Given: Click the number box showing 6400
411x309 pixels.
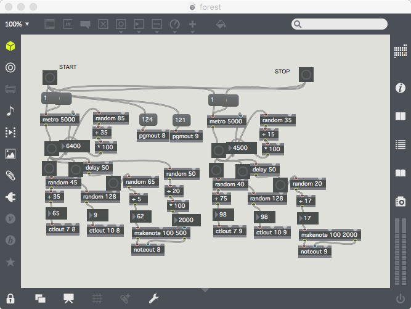Looking at the screenshot, I should tap(74, 146).
